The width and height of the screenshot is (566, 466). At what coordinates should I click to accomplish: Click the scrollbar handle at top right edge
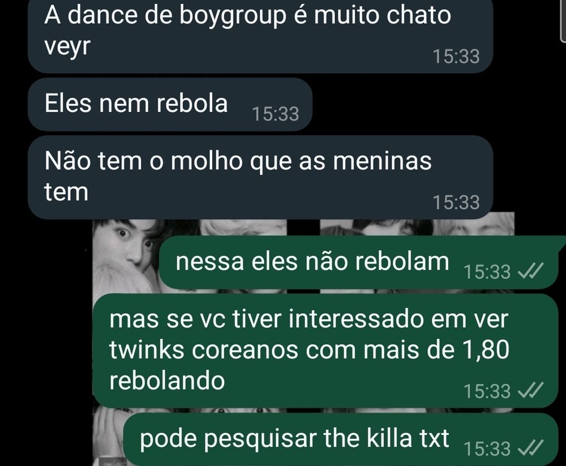[x=563, y=20]
